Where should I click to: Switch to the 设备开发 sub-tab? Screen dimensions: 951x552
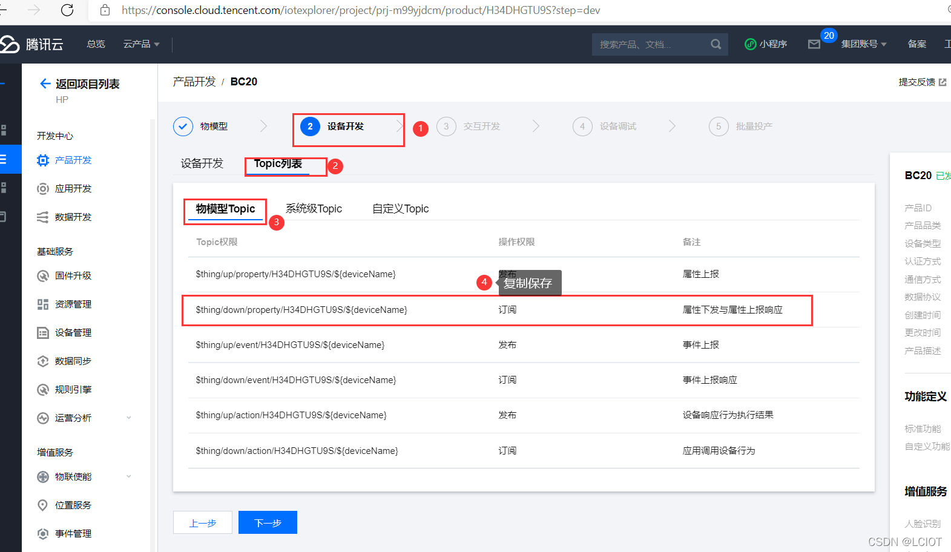click(202, 163)
